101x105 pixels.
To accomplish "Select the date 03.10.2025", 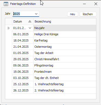I will 23,78.
